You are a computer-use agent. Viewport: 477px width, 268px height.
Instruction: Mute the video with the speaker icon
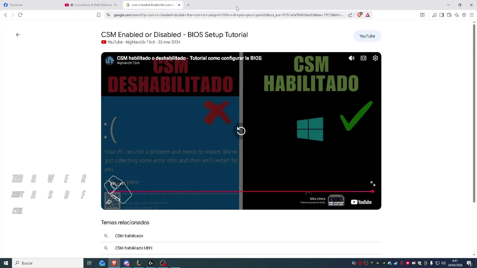click(351, 58)
